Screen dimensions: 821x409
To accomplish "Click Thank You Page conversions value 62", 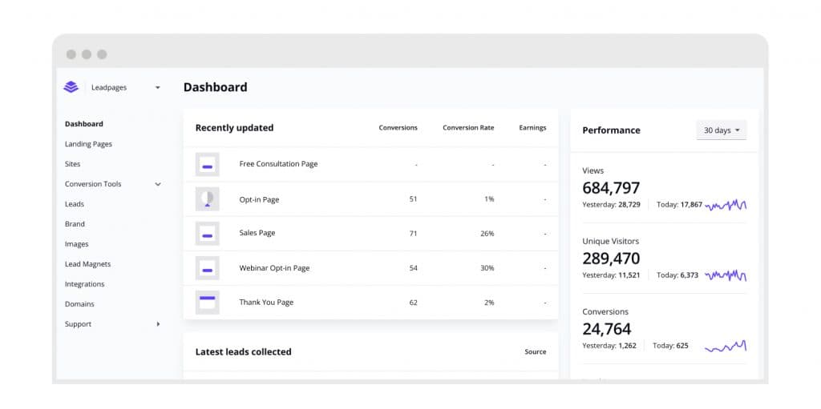I will (413, 303).
